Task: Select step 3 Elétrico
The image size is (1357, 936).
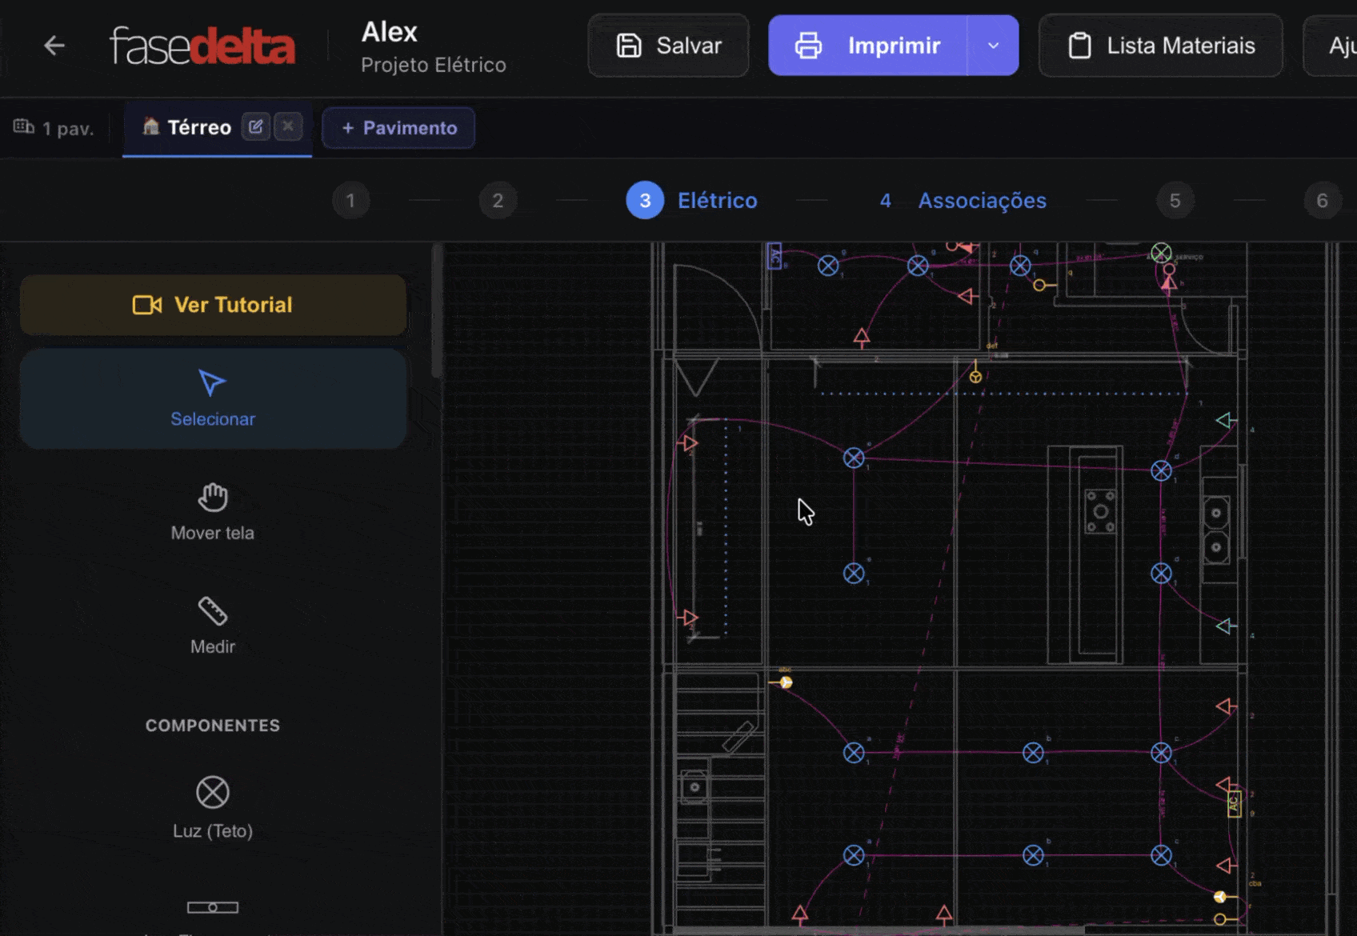Action: tap(691, 201)
